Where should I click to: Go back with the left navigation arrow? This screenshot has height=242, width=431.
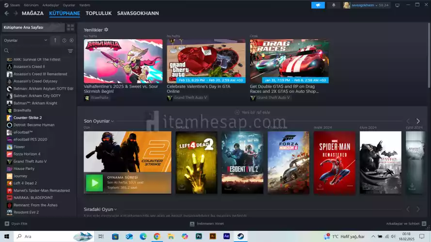pyautogui.click(x=6, y=14)
